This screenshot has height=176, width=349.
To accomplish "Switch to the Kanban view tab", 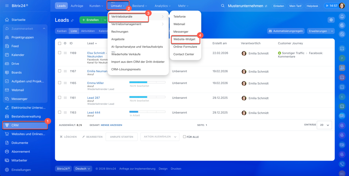I will tap(62, 31).
